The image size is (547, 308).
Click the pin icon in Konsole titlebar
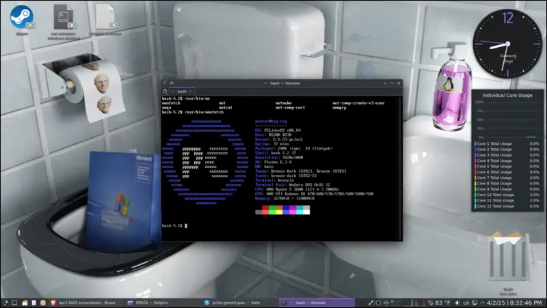(x=172, y=83)
